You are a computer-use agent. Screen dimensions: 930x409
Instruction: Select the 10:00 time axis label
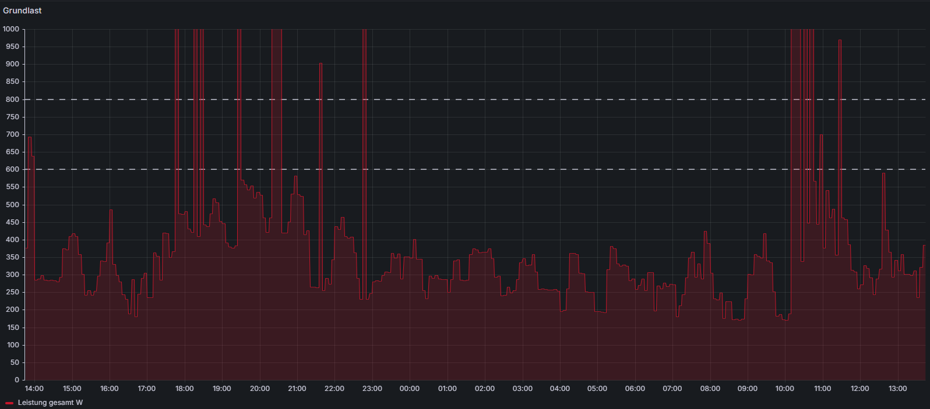tap(785, 389)
